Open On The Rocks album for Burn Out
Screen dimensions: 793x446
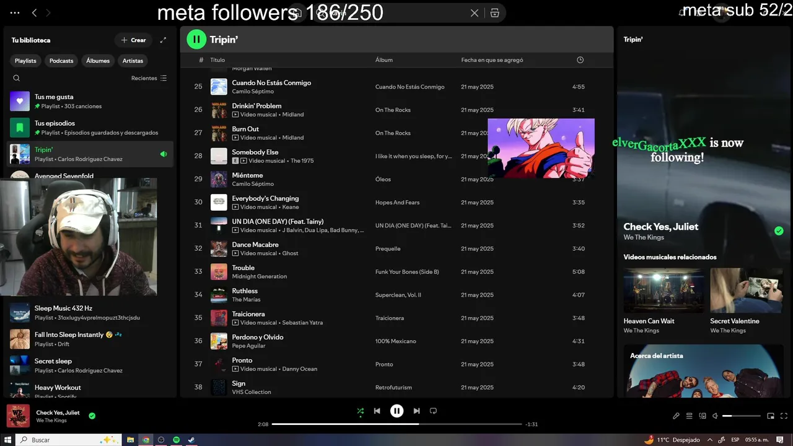393,133
